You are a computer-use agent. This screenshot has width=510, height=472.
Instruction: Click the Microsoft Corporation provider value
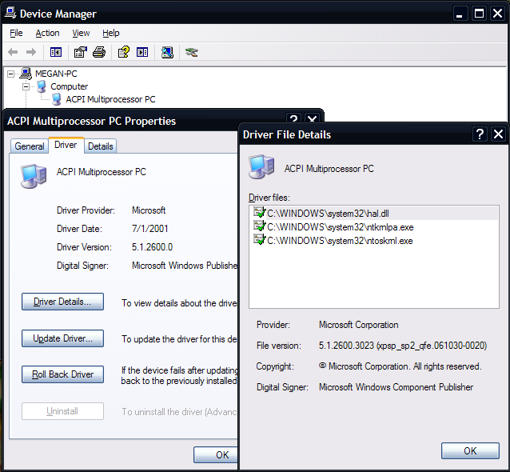[358, 325]
